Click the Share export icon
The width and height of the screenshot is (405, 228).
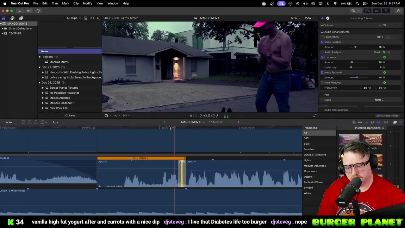click(398, 11)
